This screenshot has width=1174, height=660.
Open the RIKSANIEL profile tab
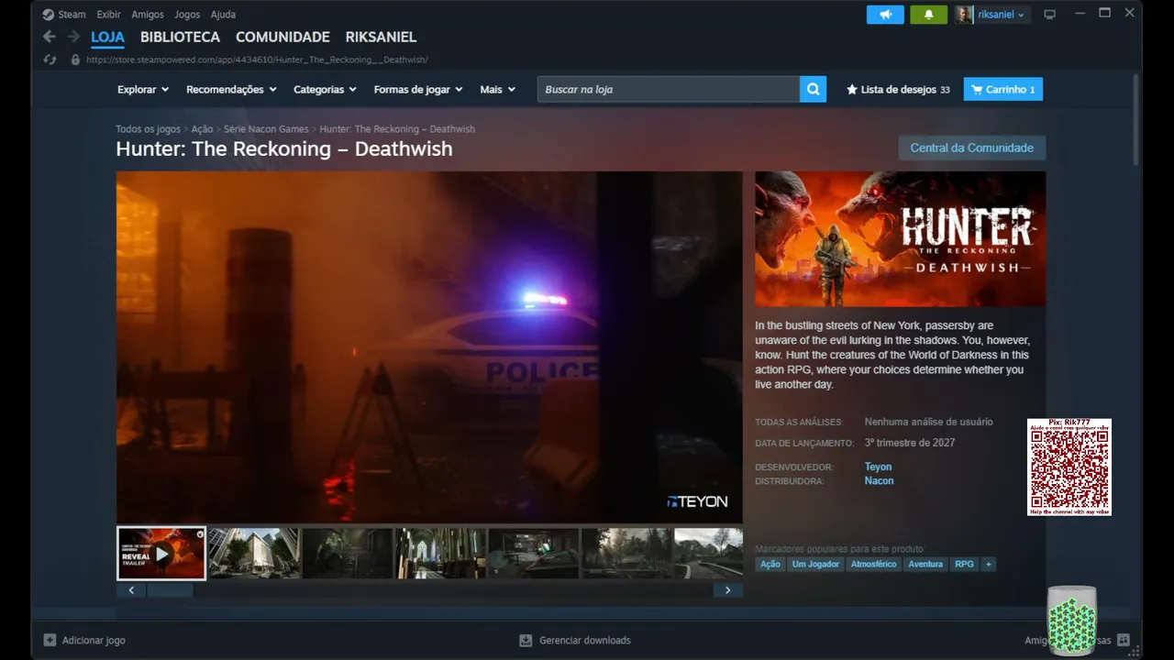click(381, 37)
